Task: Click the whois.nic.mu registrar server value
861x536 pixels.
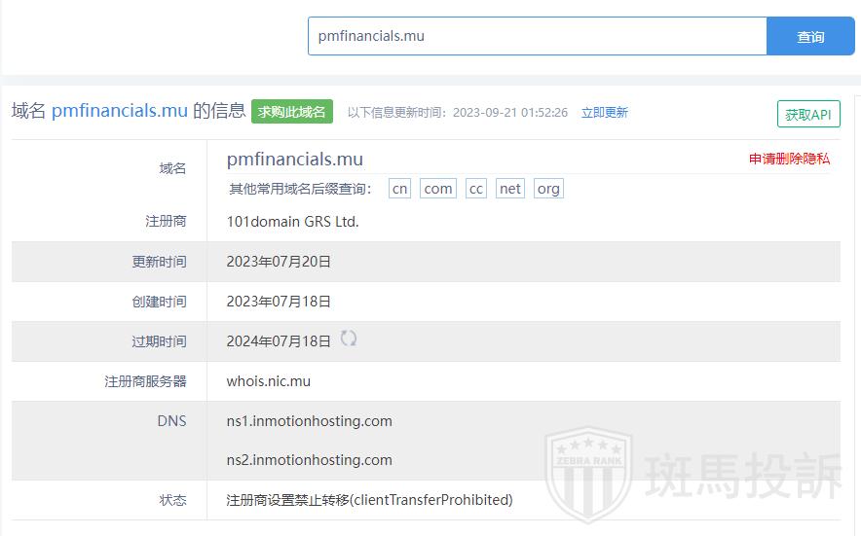Action: coord(268,381)
